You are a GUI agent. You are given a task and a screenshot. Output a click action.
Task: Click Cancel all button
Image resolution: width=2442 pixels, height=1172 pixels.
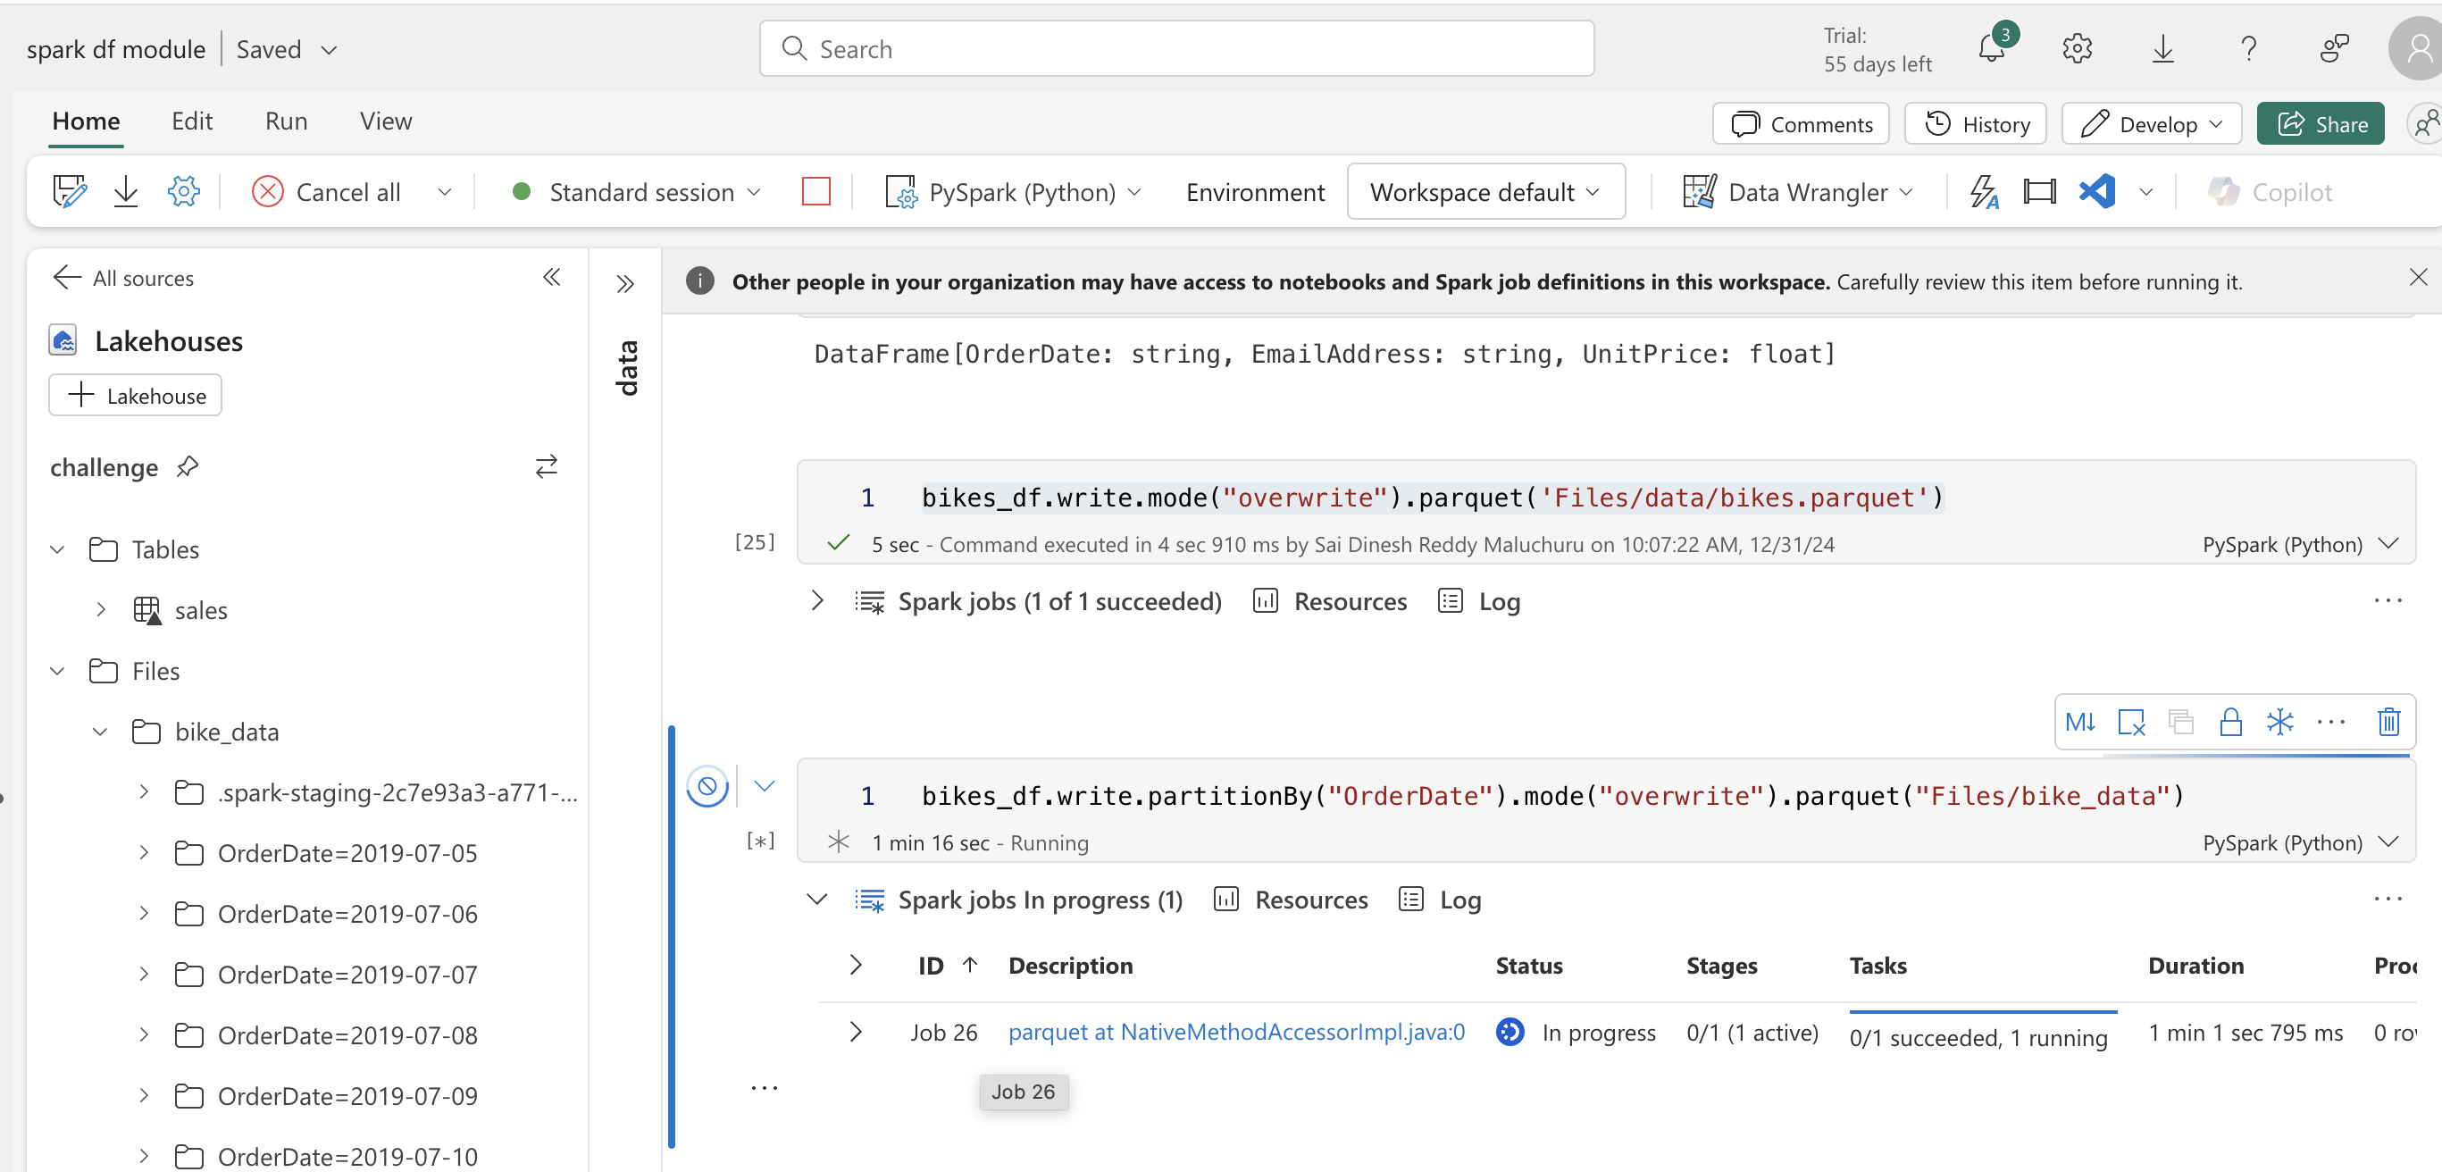(x=327, y=192)
